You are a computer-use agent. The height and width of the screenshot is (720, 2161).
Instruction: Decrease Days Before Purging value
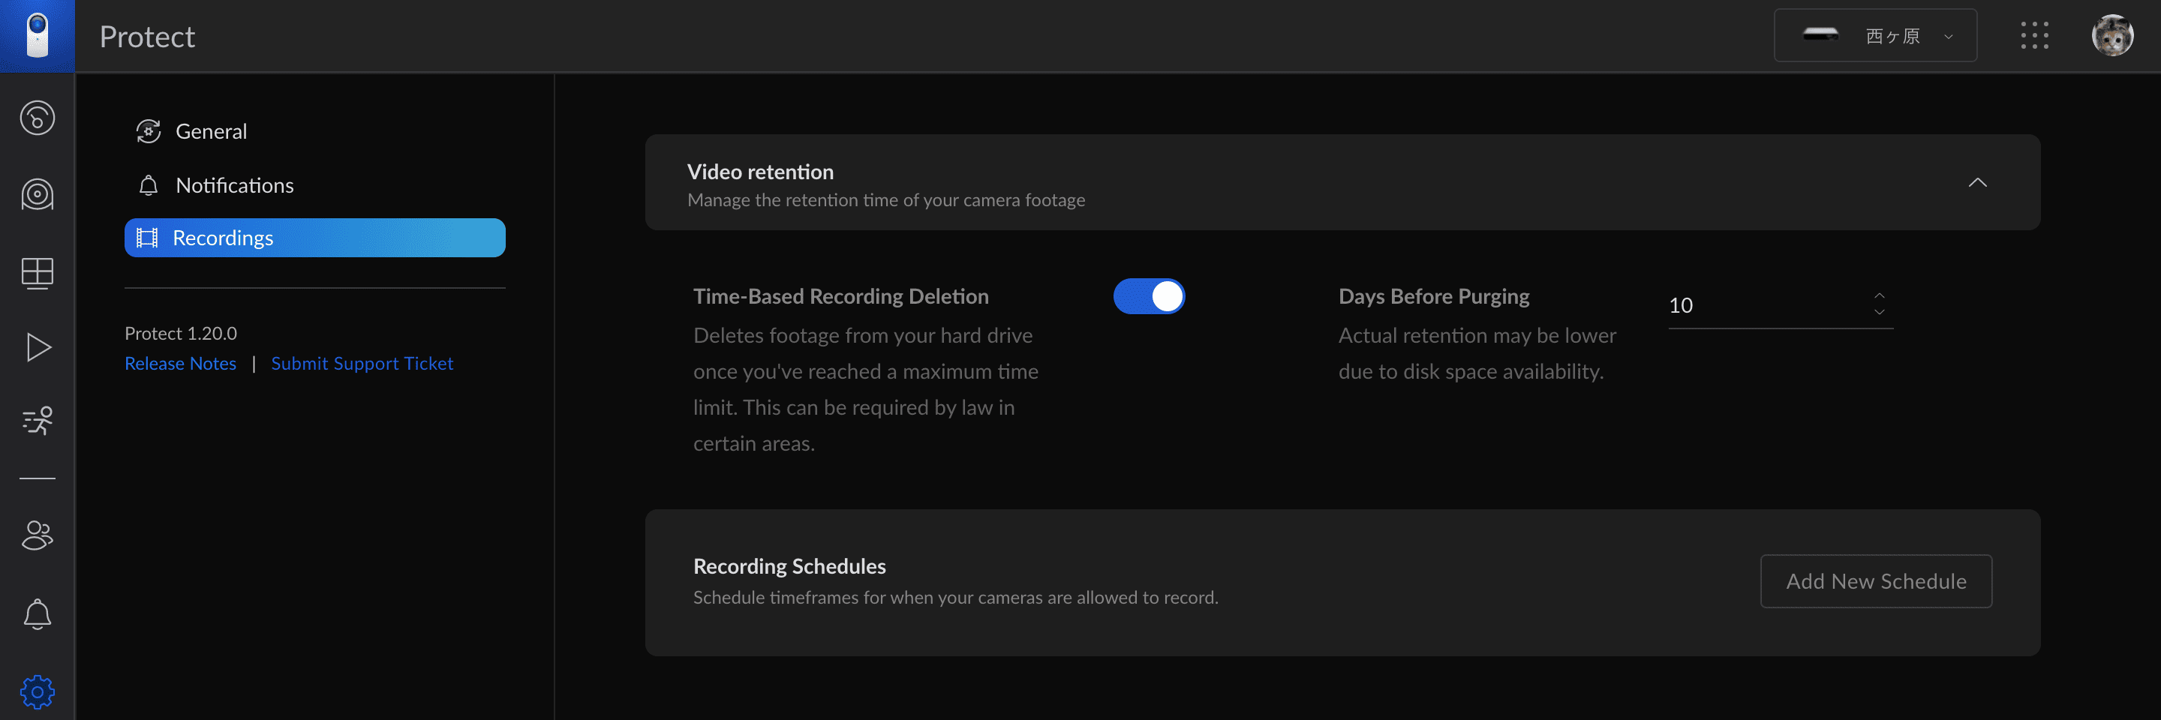[1879, 313]
